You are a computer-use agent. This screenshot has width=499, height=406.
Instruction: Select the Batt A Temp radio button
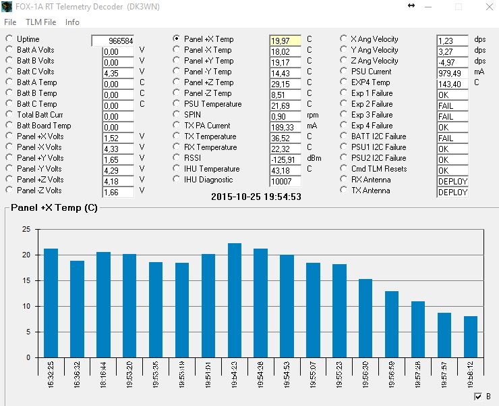9,82
